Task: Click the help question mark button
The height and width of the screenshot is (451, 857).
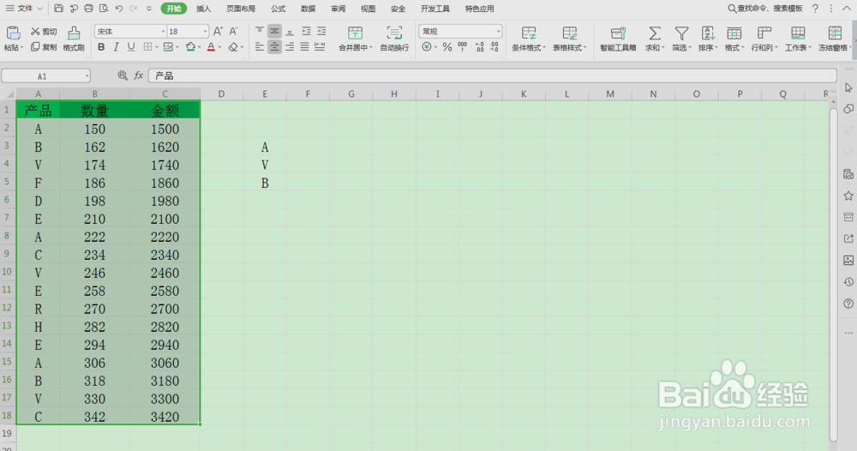Action: click(x=816, y=9)
